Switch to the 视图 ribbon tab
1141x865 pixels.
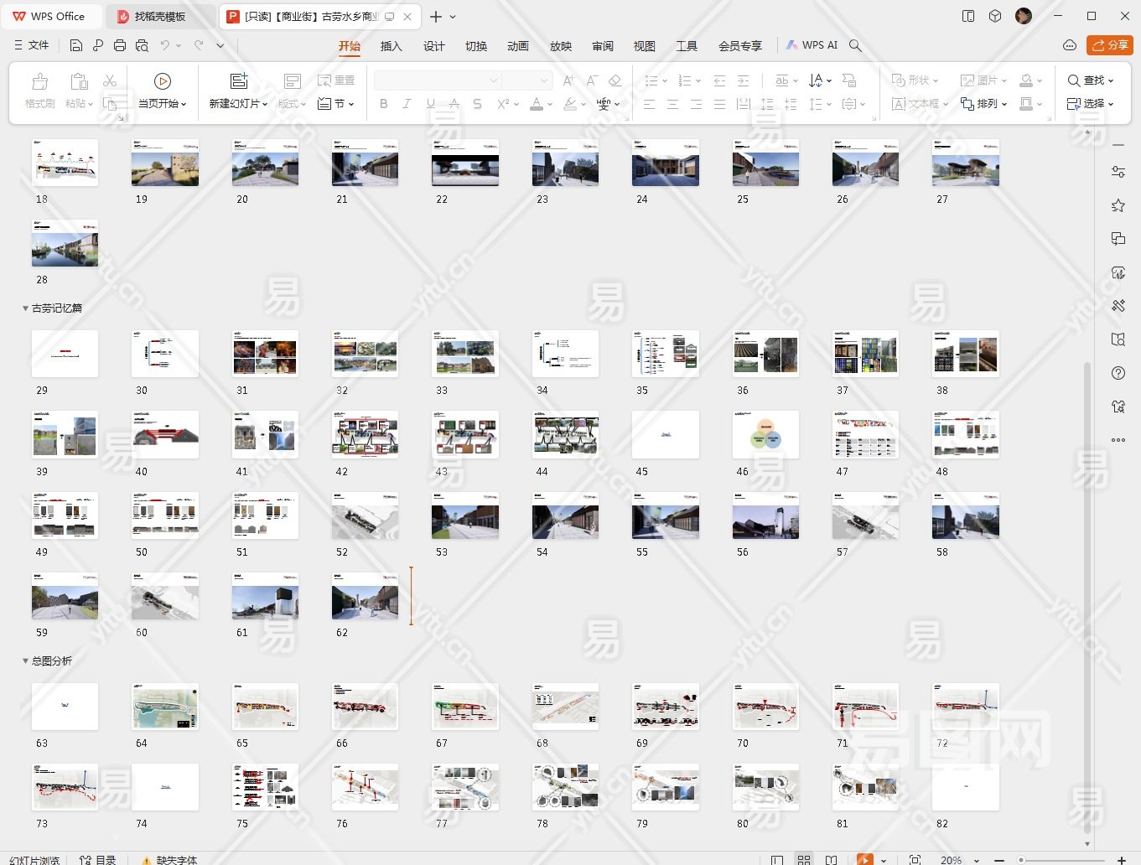[x=644, y=46]
